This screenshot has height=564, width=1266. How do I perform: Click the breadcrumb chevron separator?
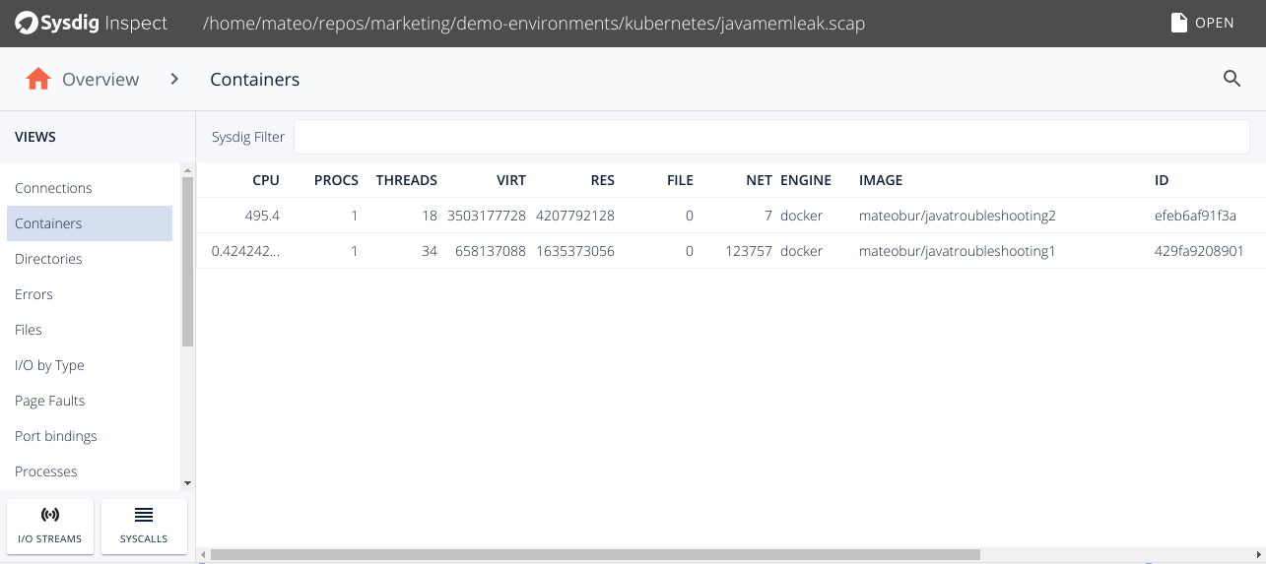174,79
